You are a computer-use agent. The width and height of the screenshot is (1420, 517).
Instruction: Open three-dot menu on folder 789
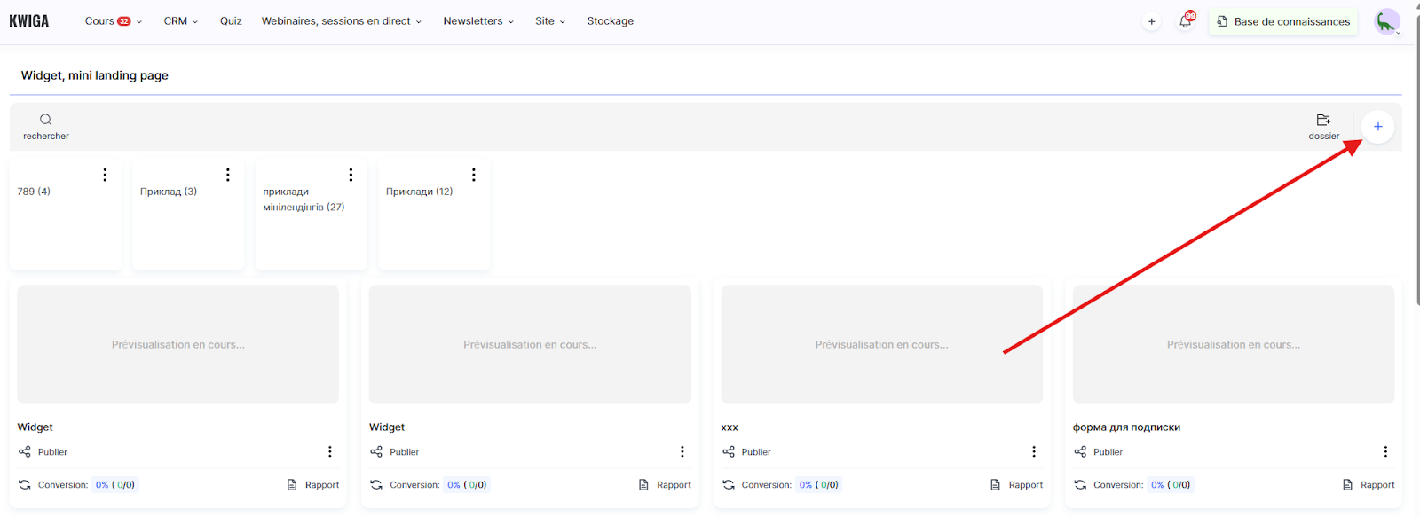[x=105, y=175]
